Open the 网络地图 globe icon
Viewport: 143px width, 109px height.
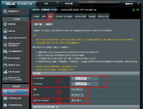5,24
